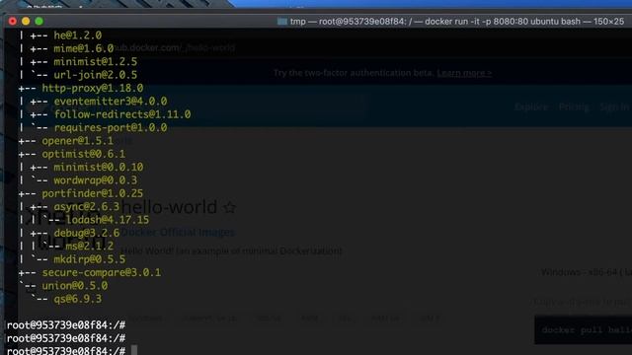Click the yellow minimize window button

pos(26,22)
